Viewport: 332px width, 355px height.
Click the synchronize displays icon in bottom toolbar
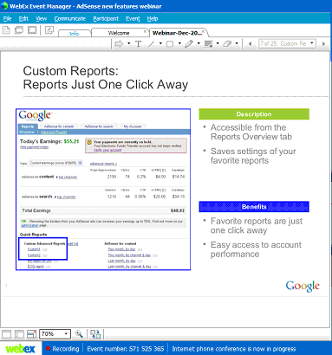(x=95, y=334)
